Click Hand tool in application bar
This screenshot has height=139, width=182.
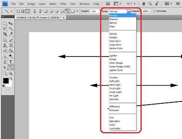pos(144,4)
